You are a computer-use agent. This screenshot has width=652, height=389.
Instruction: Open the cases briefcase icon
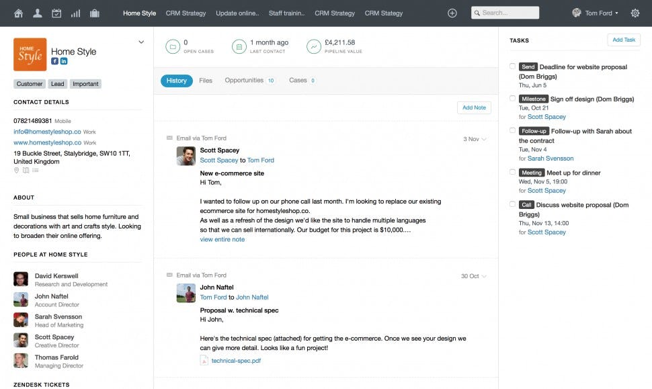[94, 13]
